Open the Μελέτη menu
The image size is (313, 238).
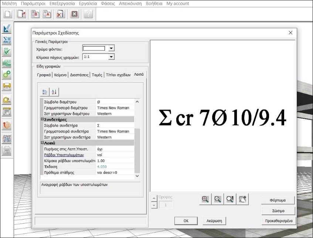[x=9, y=4]
